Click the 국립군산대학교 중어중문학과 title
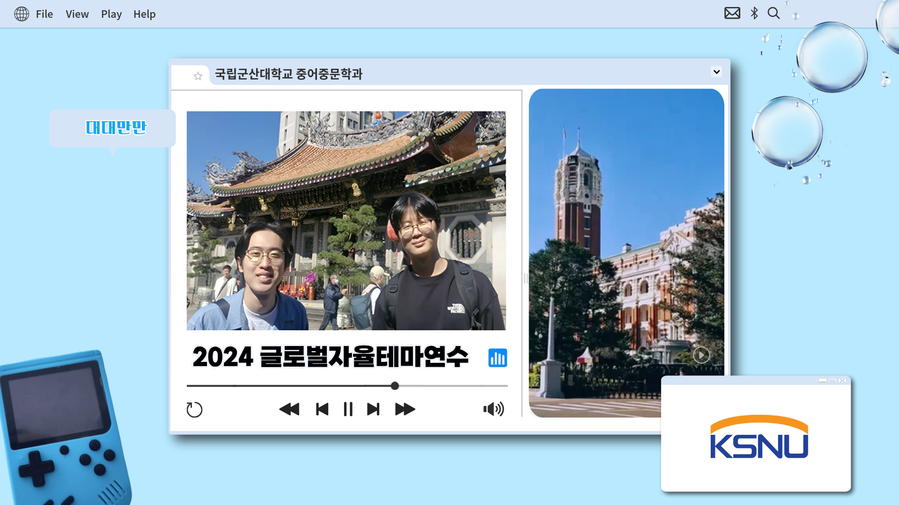899x505 pixels. click(x=288, y=74)
